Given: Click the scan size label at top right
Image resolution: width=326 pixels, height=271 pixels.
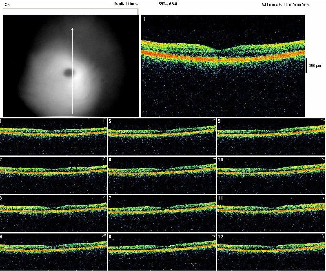Looking at the screenshot, I should point(285,4).
